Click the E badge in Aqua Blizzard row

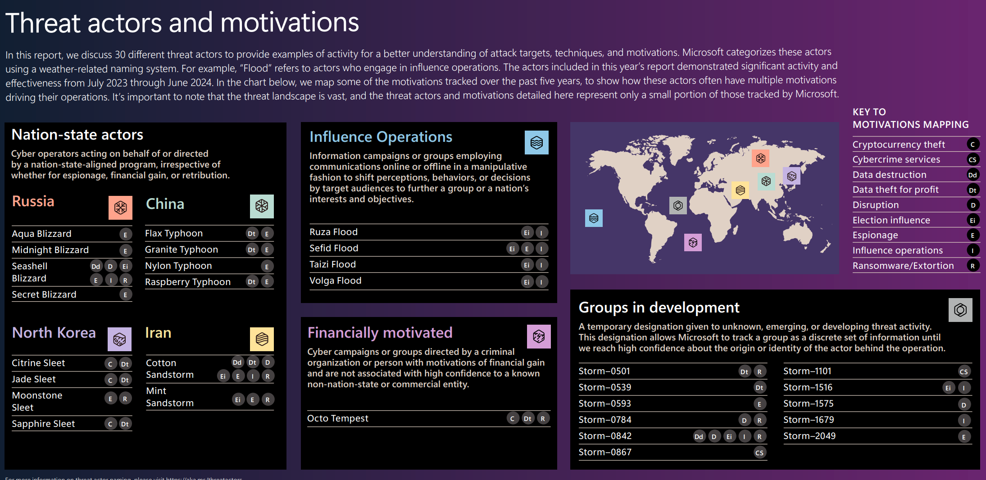pos(126,235)
